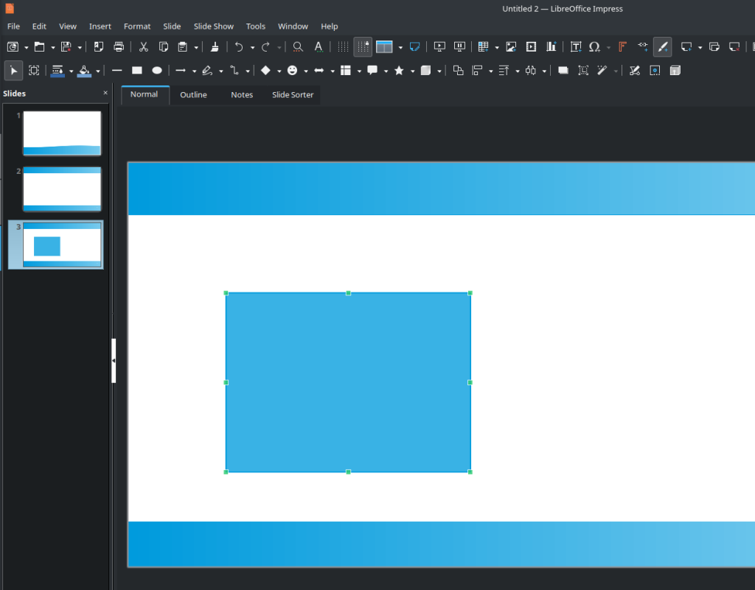Click the Insert Chart icon

click(x=551, y=47)
